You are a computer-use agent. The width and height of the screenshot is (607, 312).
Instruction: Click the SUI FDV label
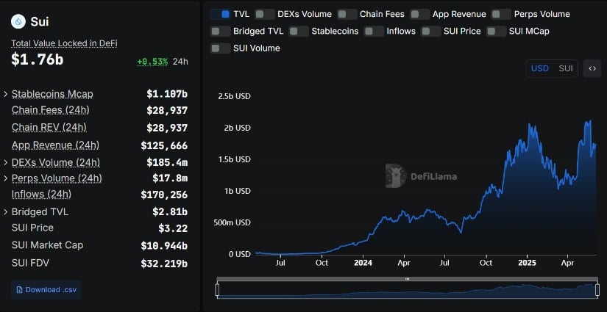point(30,264)
